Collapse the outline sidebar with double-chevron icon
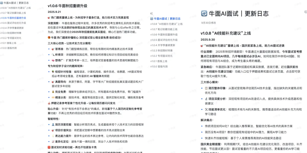307x153 pixels. pos(151,14)
